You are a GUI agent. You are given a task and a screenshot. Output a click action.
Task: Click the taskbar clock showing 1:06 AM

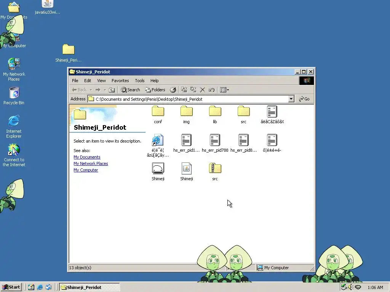(375, 287)
